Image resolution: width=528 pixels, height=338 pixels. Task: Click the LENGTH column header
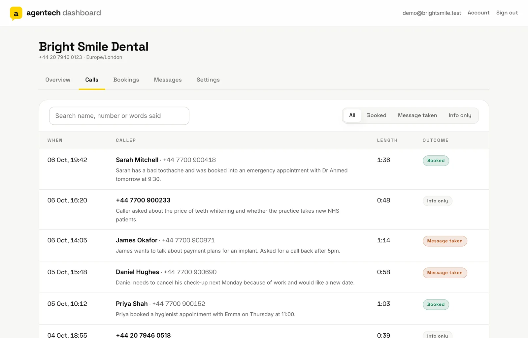click(387, 140)
